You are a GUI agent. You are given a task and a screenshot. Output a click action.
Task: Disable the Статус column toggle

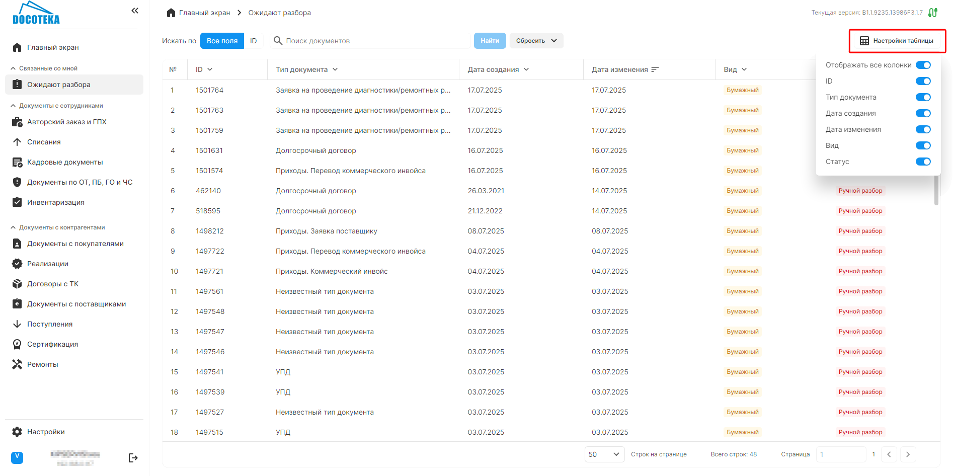pyautogui.click(x=923, y=162)
